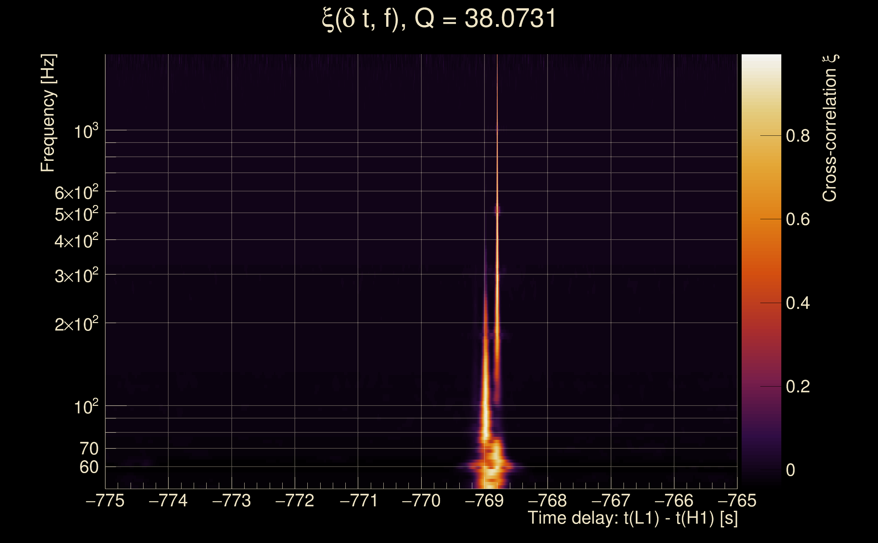
Task: Click the 0.8 tick on the colorbar
Action: click(x=798, y=136)
